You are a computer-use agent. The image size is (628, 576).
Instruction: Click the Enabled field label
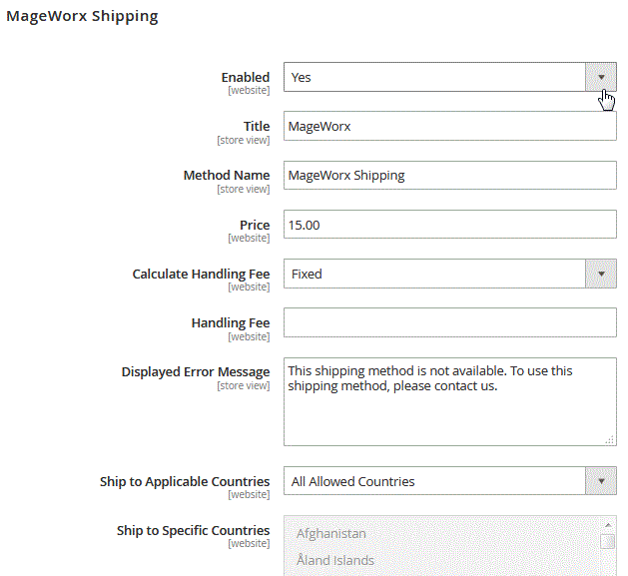coord(246,77)
